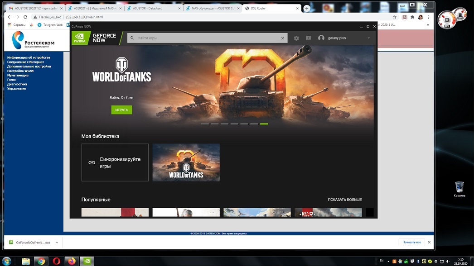The height and width of the screenshot is (267, 474).
Task: Open Диагностика router menu item
Action: click(x=17, y=84)
